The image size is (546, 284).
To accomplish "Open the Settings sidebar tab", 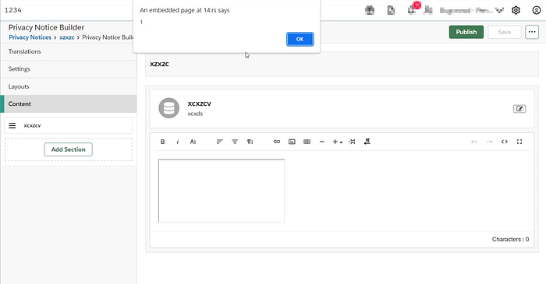I will [x=69, y=68].
